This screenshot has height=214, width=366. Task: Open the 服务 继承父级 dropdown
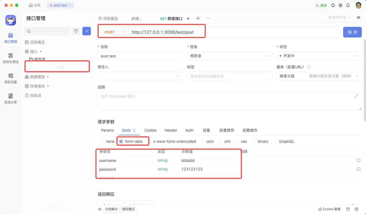click(x=319, y=76)
